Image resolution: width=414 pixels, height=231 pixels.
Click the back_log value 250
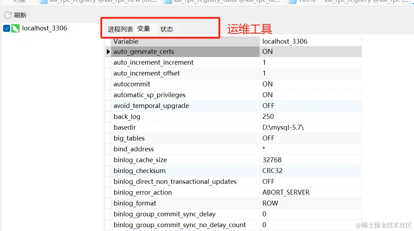point(268,117)
